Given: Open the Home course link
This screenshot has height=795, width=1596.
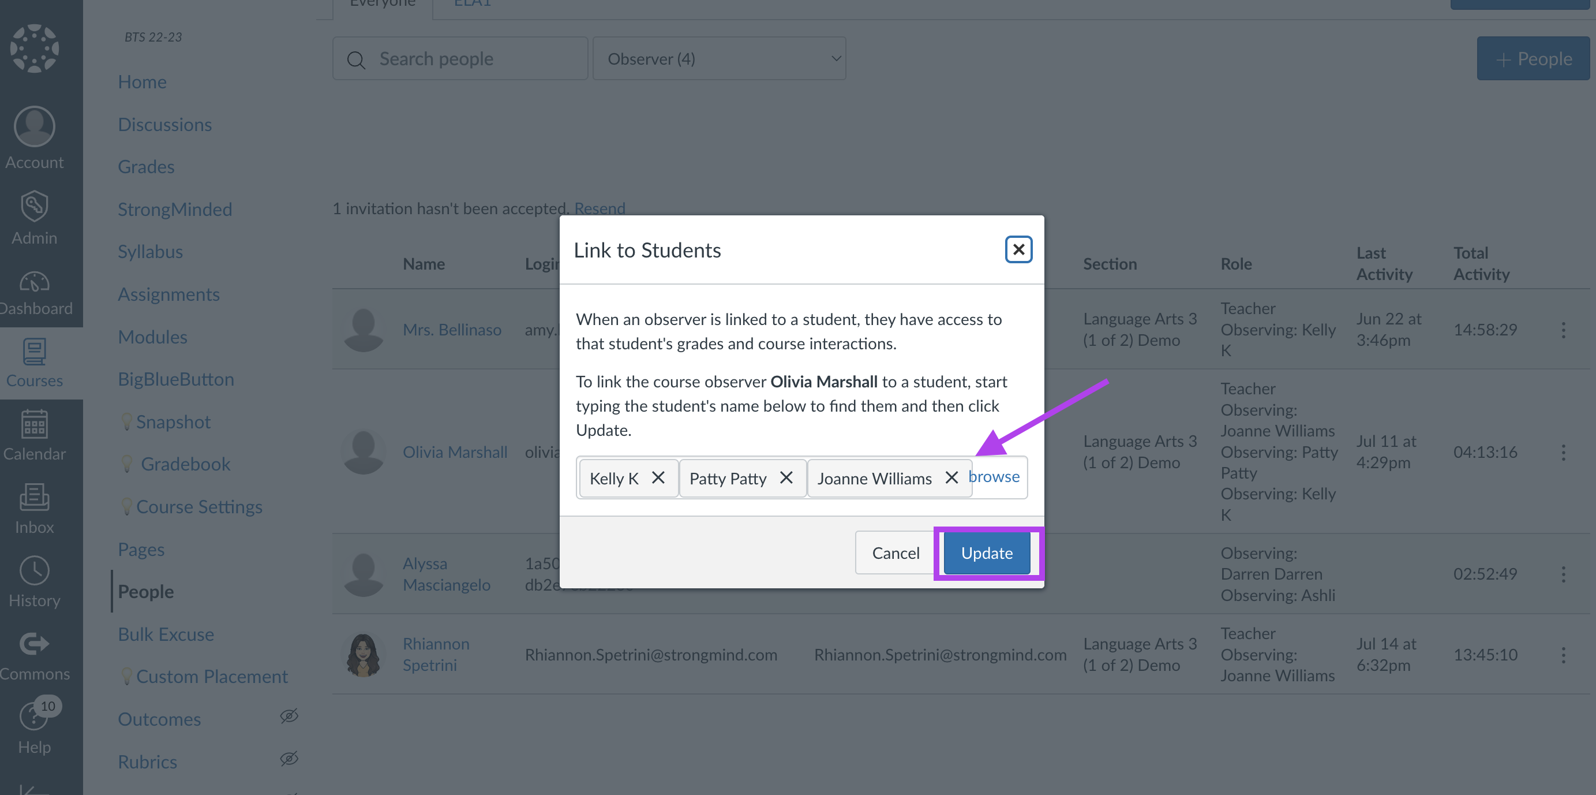Looking at the screenshot, I should click(143, 82).
